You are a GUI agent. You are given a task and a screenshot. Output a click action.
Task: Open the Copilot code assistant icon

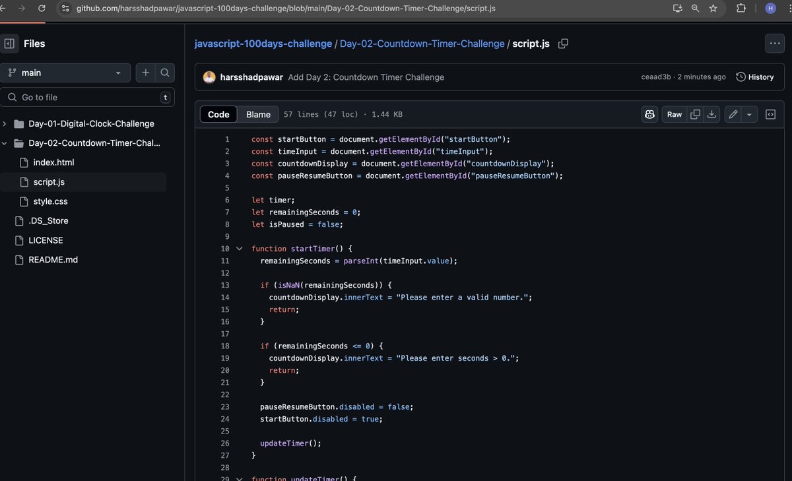(649, 114)
